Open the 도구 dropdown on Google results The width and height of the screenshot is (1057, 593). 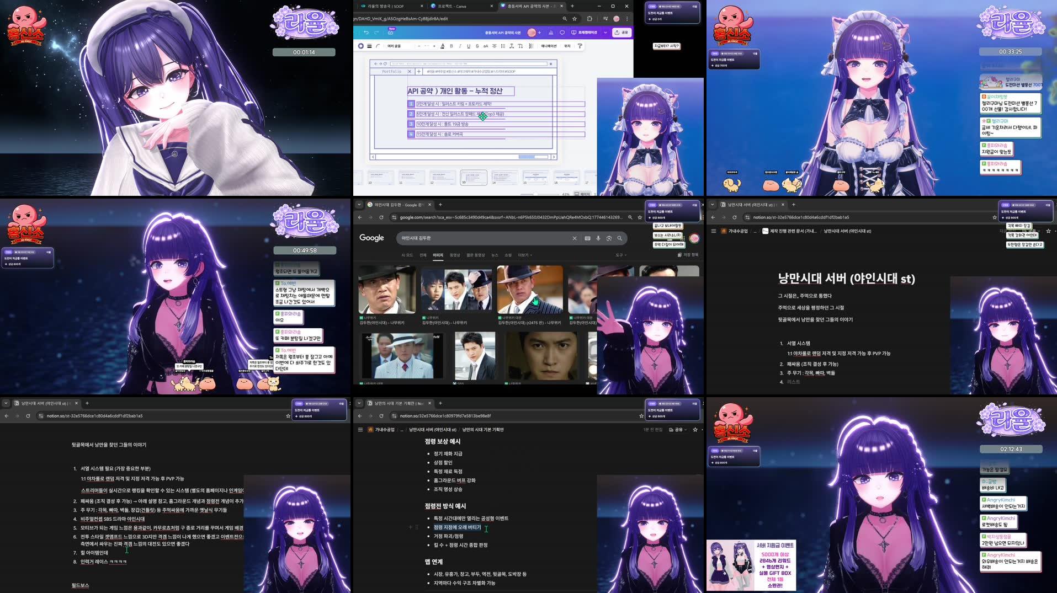[x=621, y=255]
